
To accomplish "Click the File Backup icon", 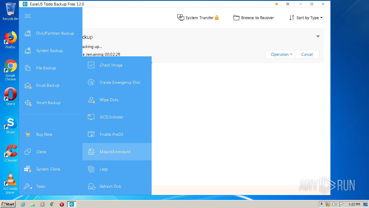I will (x=28, y=68).
